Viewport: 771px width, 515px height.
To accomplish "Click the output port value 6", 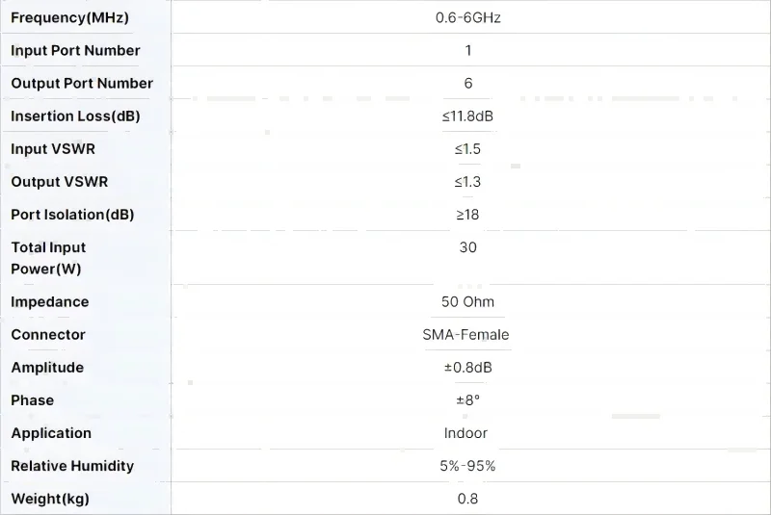I will tap(468, 83).
